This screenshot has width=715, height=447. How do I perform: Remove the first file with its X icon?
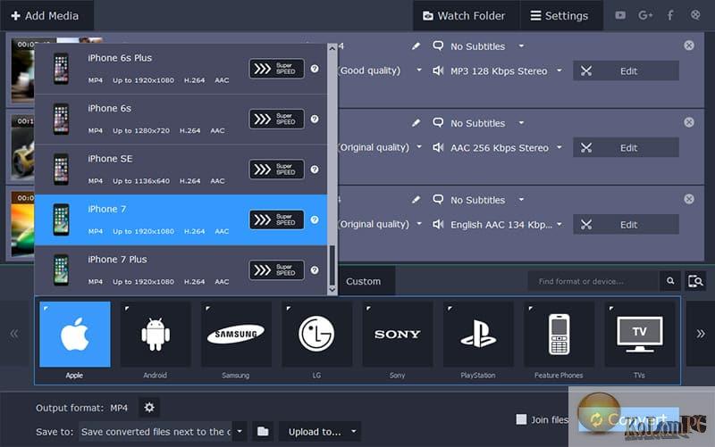[x=689, y=46]
